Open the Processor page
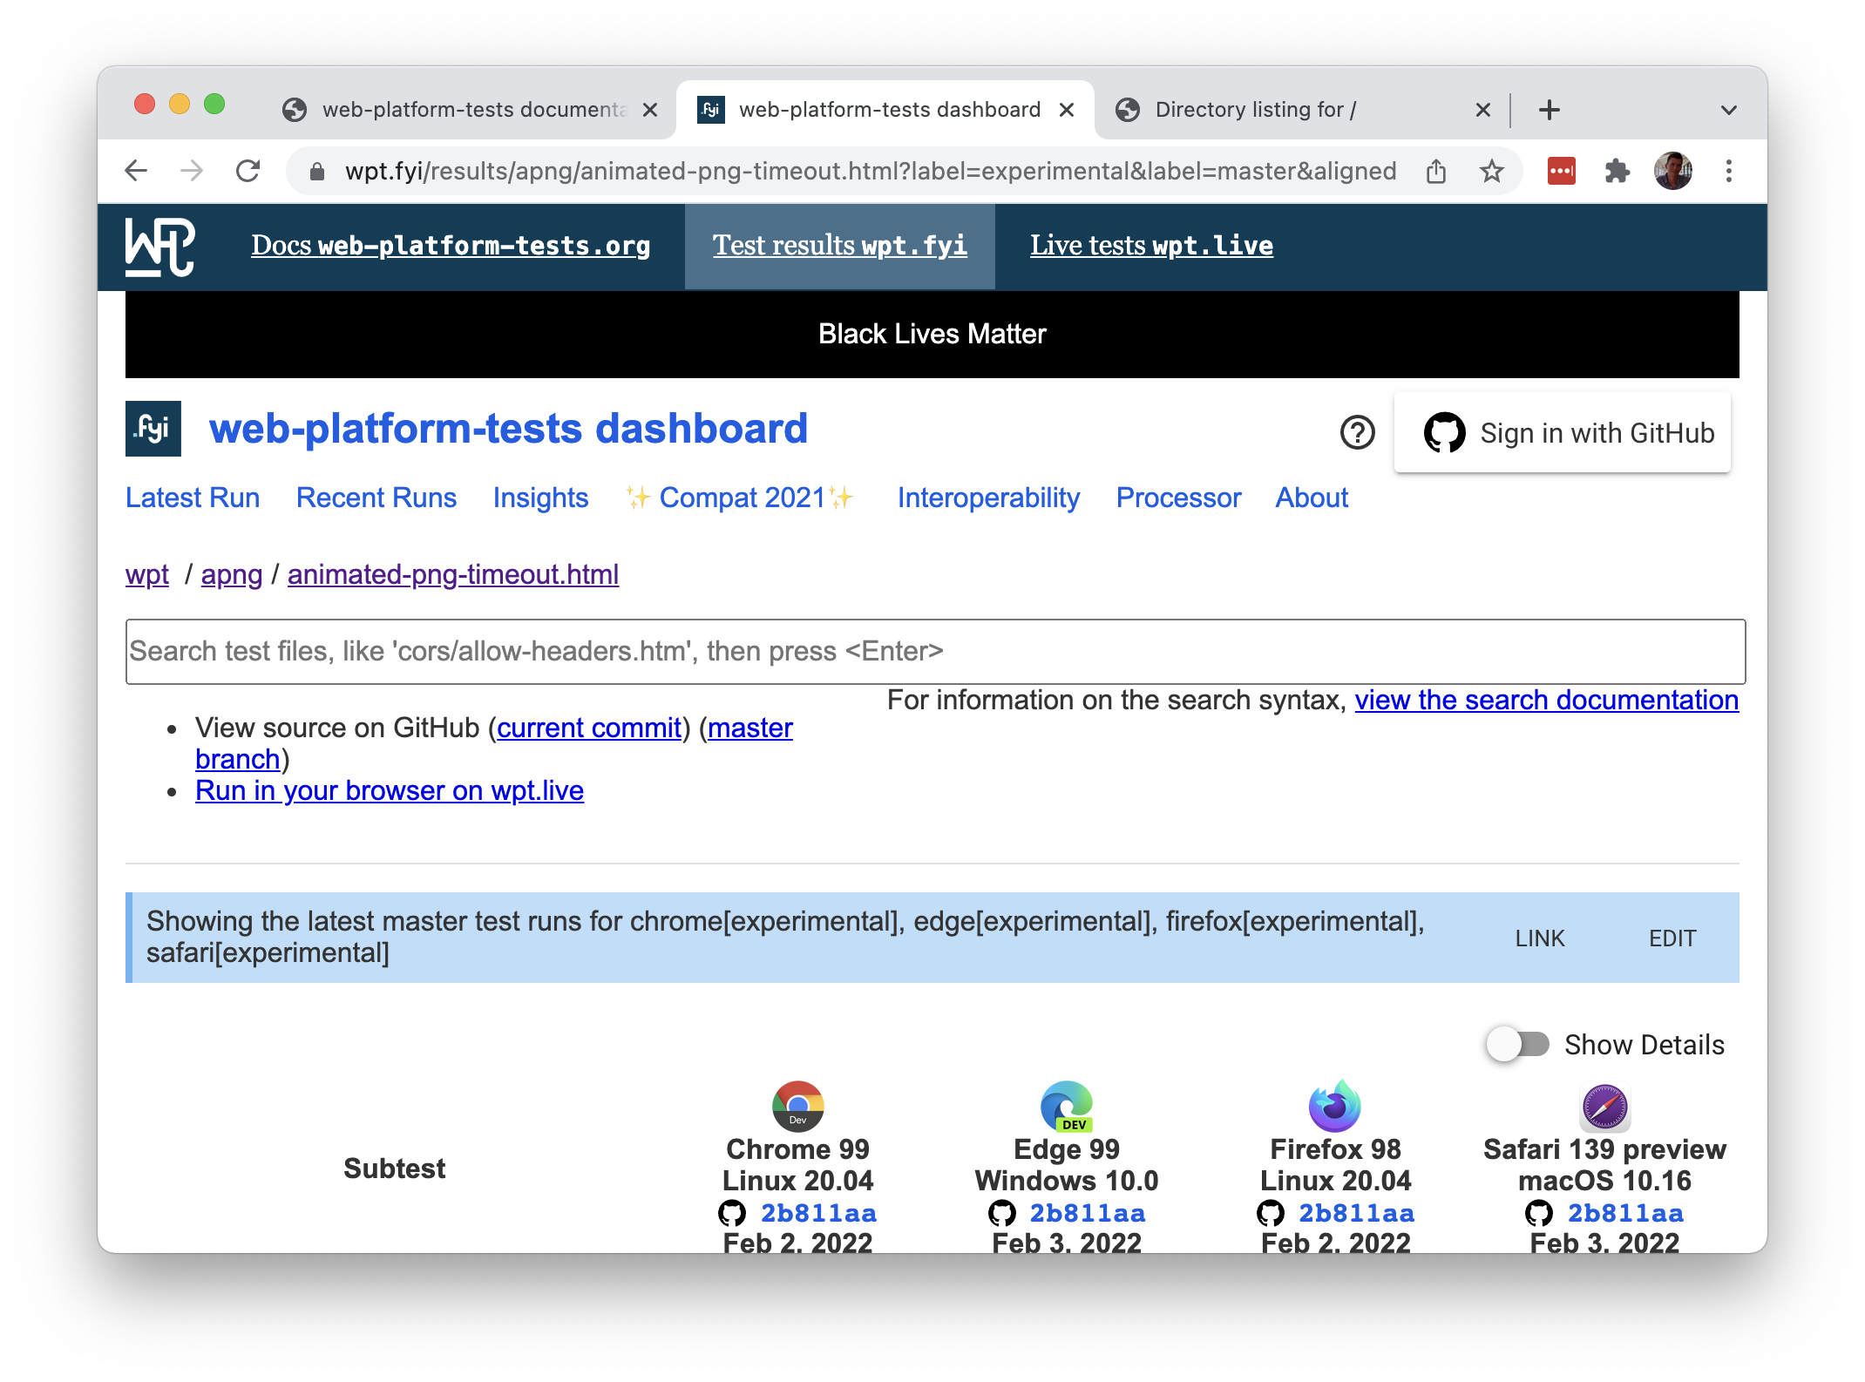The height and width of the screenshot is (1382, 1865). (x=1178, y=498)
